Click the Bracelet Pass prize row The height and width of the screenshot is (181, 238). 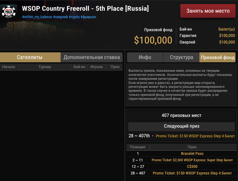192,154
